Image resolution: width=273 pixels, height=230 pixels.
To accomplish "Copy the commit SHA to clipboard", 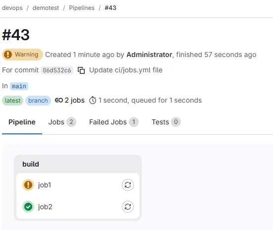I will [81, 70].
